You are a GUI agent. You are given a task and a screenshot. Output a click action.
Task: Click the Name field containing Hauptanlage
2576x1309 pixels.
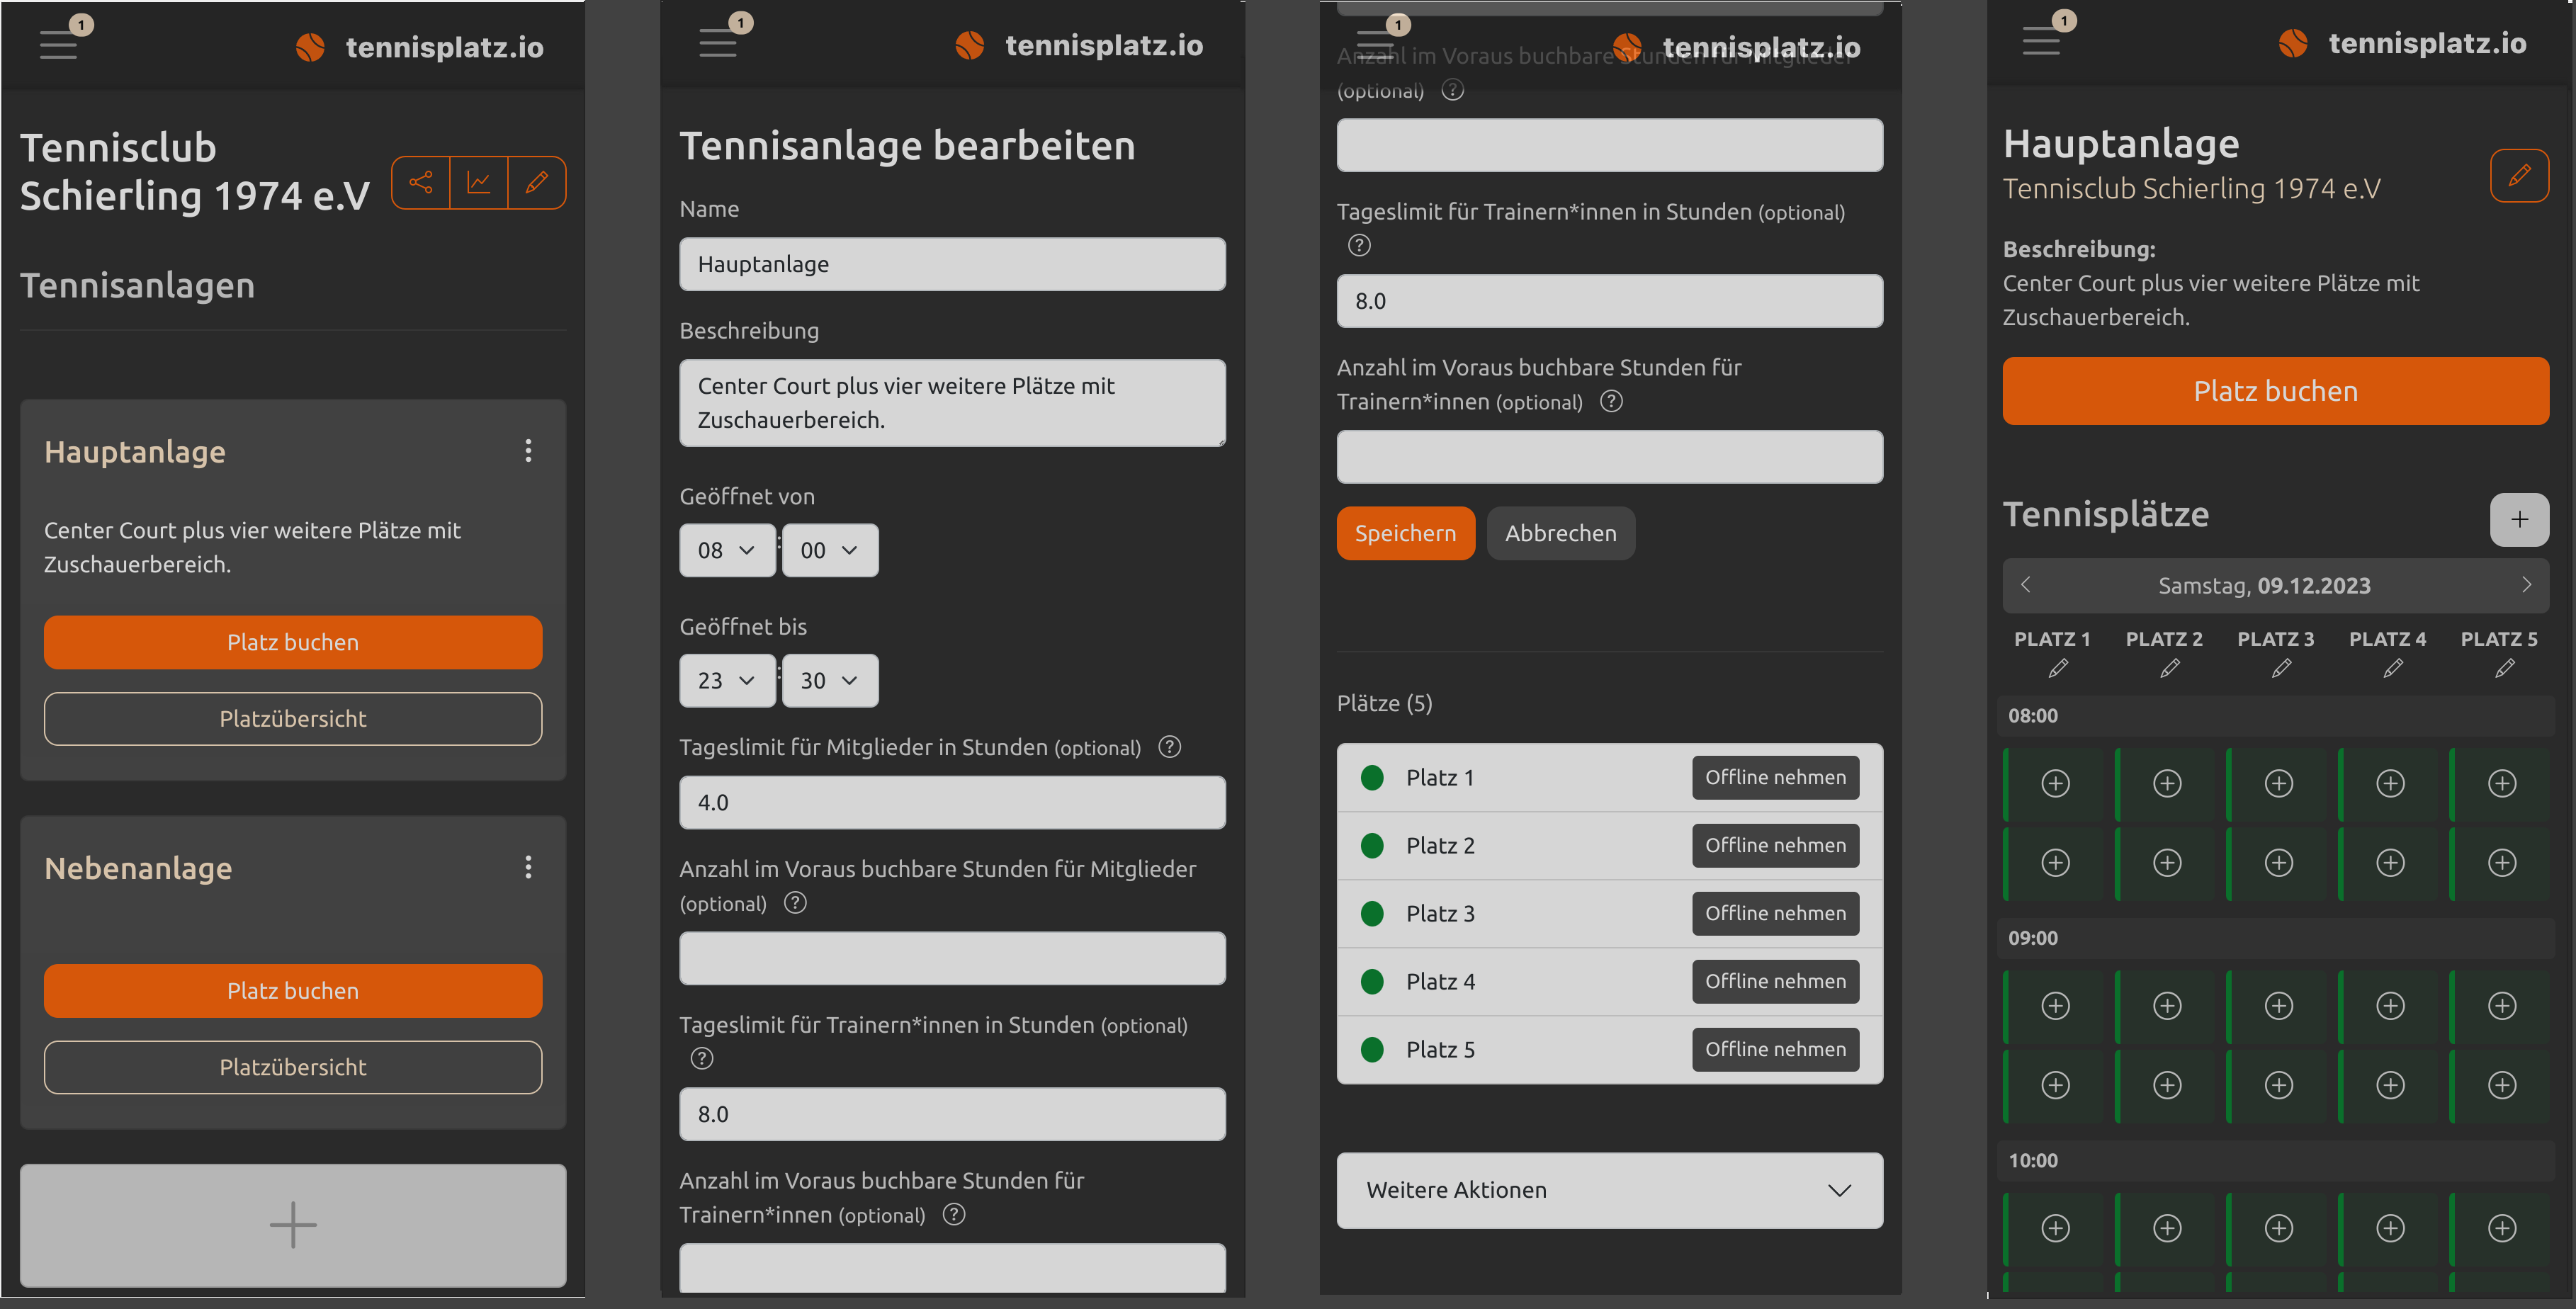tap(952, 264)
